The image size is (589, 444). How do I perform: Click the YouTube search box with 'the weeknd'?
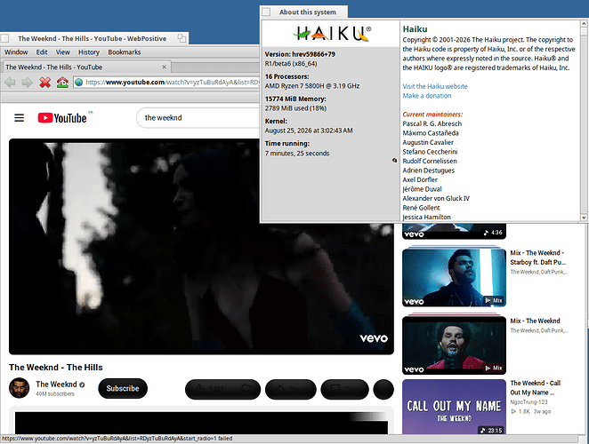[x=199, y=118]
